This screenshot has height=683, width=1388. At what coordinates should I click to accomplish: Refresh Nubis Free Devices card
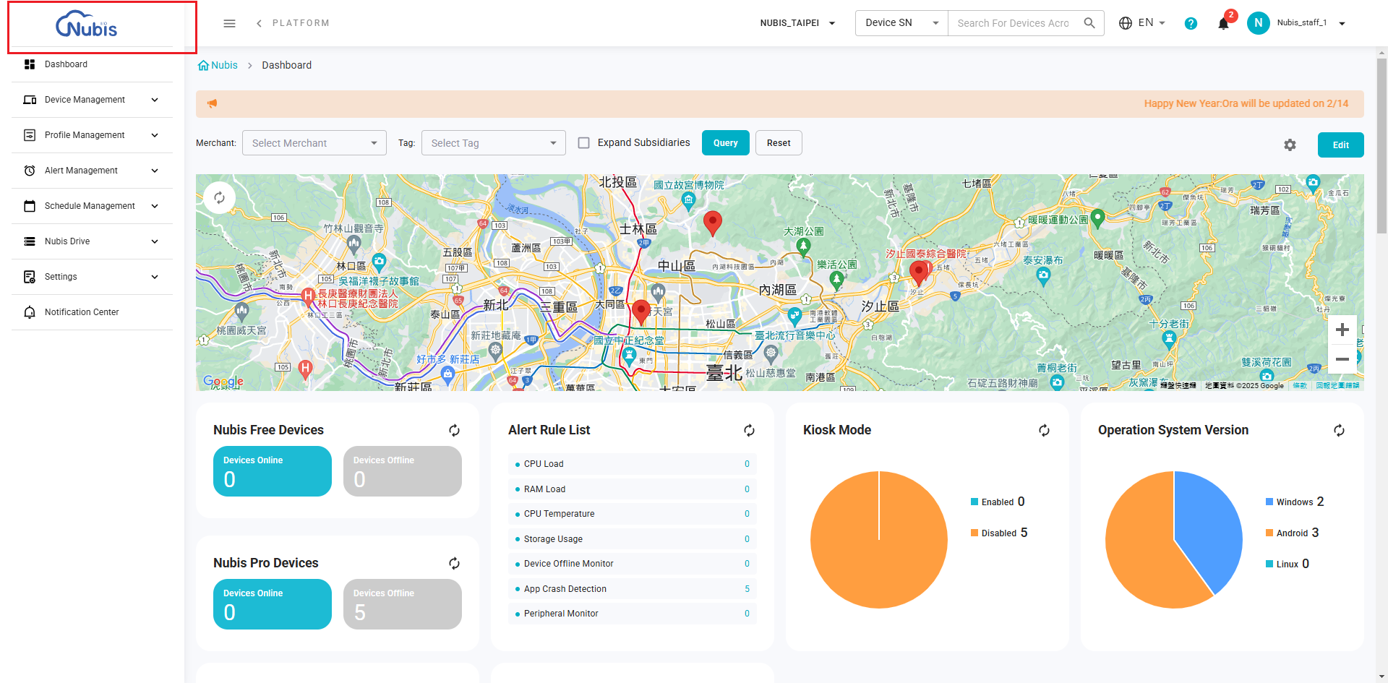tap(454, 430)
